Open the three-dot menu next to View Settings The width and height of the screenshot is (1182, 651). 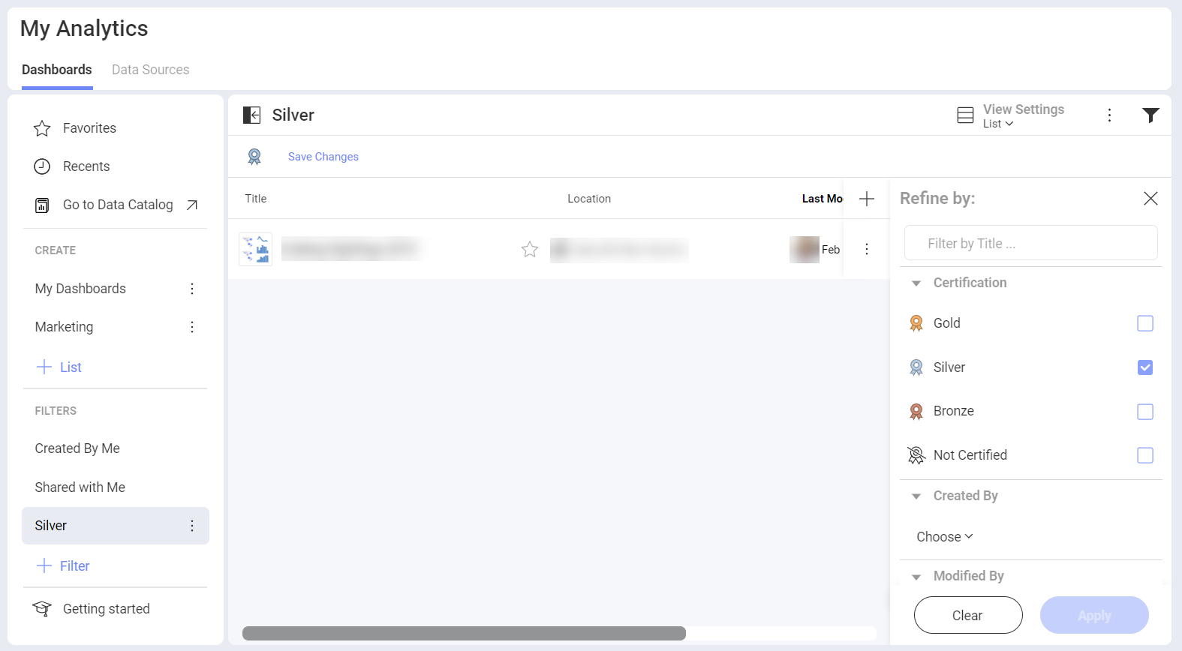click(1109, 115)
